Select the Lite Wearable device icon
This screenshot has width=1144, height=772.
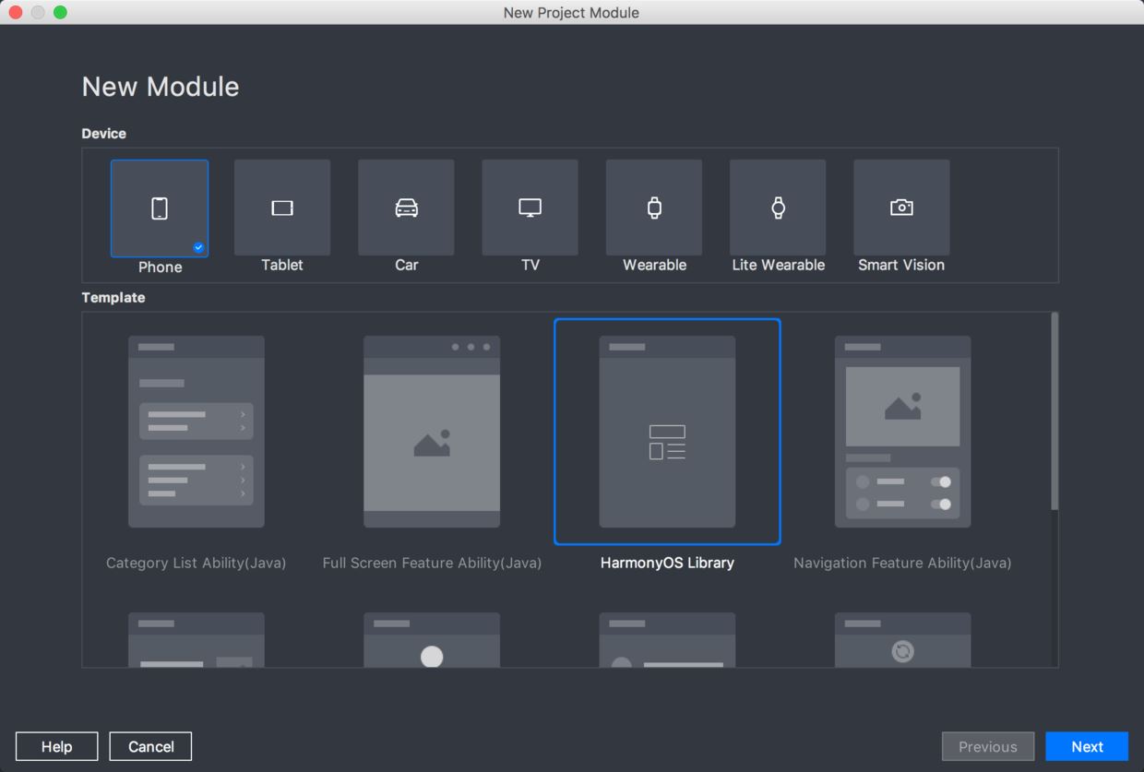click(x=778, y=208)
